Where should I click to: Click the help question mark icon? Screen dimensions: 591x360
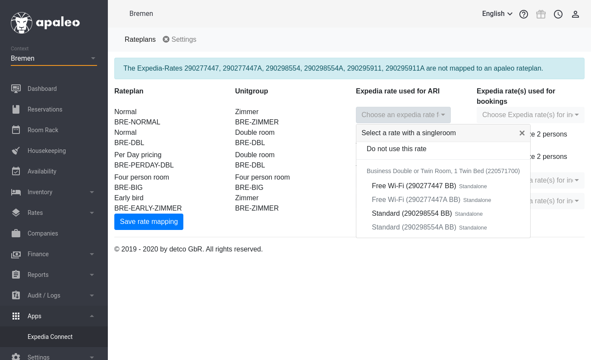point(524,14)
